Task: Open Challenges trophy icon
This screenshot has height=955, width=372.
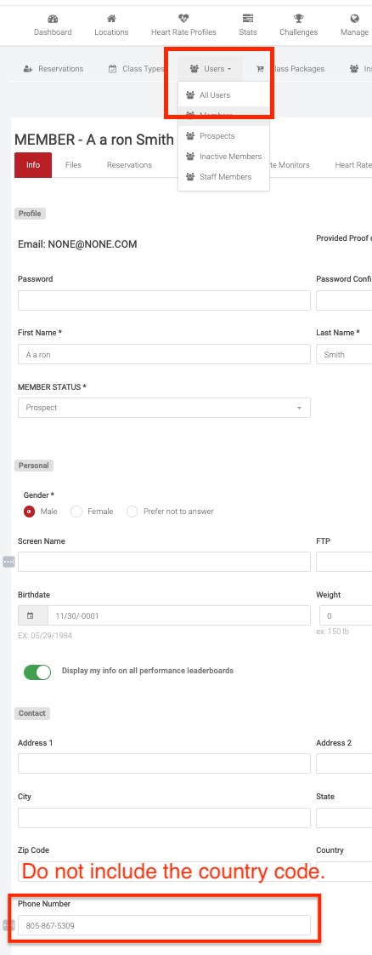Action: click(x=298, y=19)
